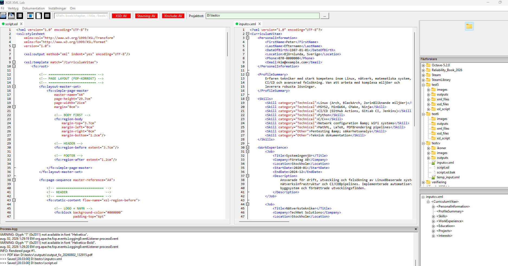Viewport: 508px width, 266px height.
Task: Close the script.xsl tab
Action: (21, 24)
